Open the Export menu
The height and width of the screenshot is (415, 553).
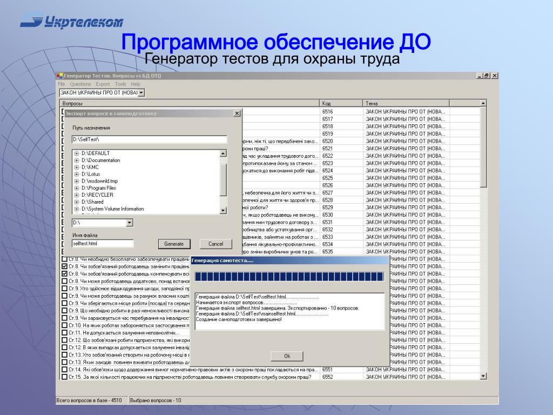point(103,84)
